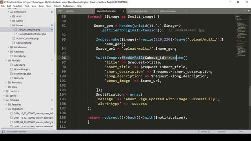Viewport: 251px width, 141px height.
Task: Click the master branch label
Action: pyautogui.click(x=204, y=132)
